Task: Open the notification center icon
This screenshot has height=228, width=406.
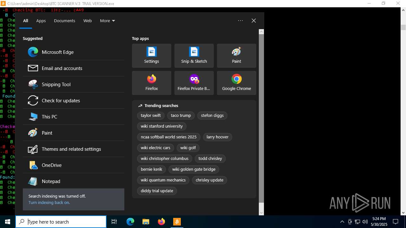Action: coord(396,222)
